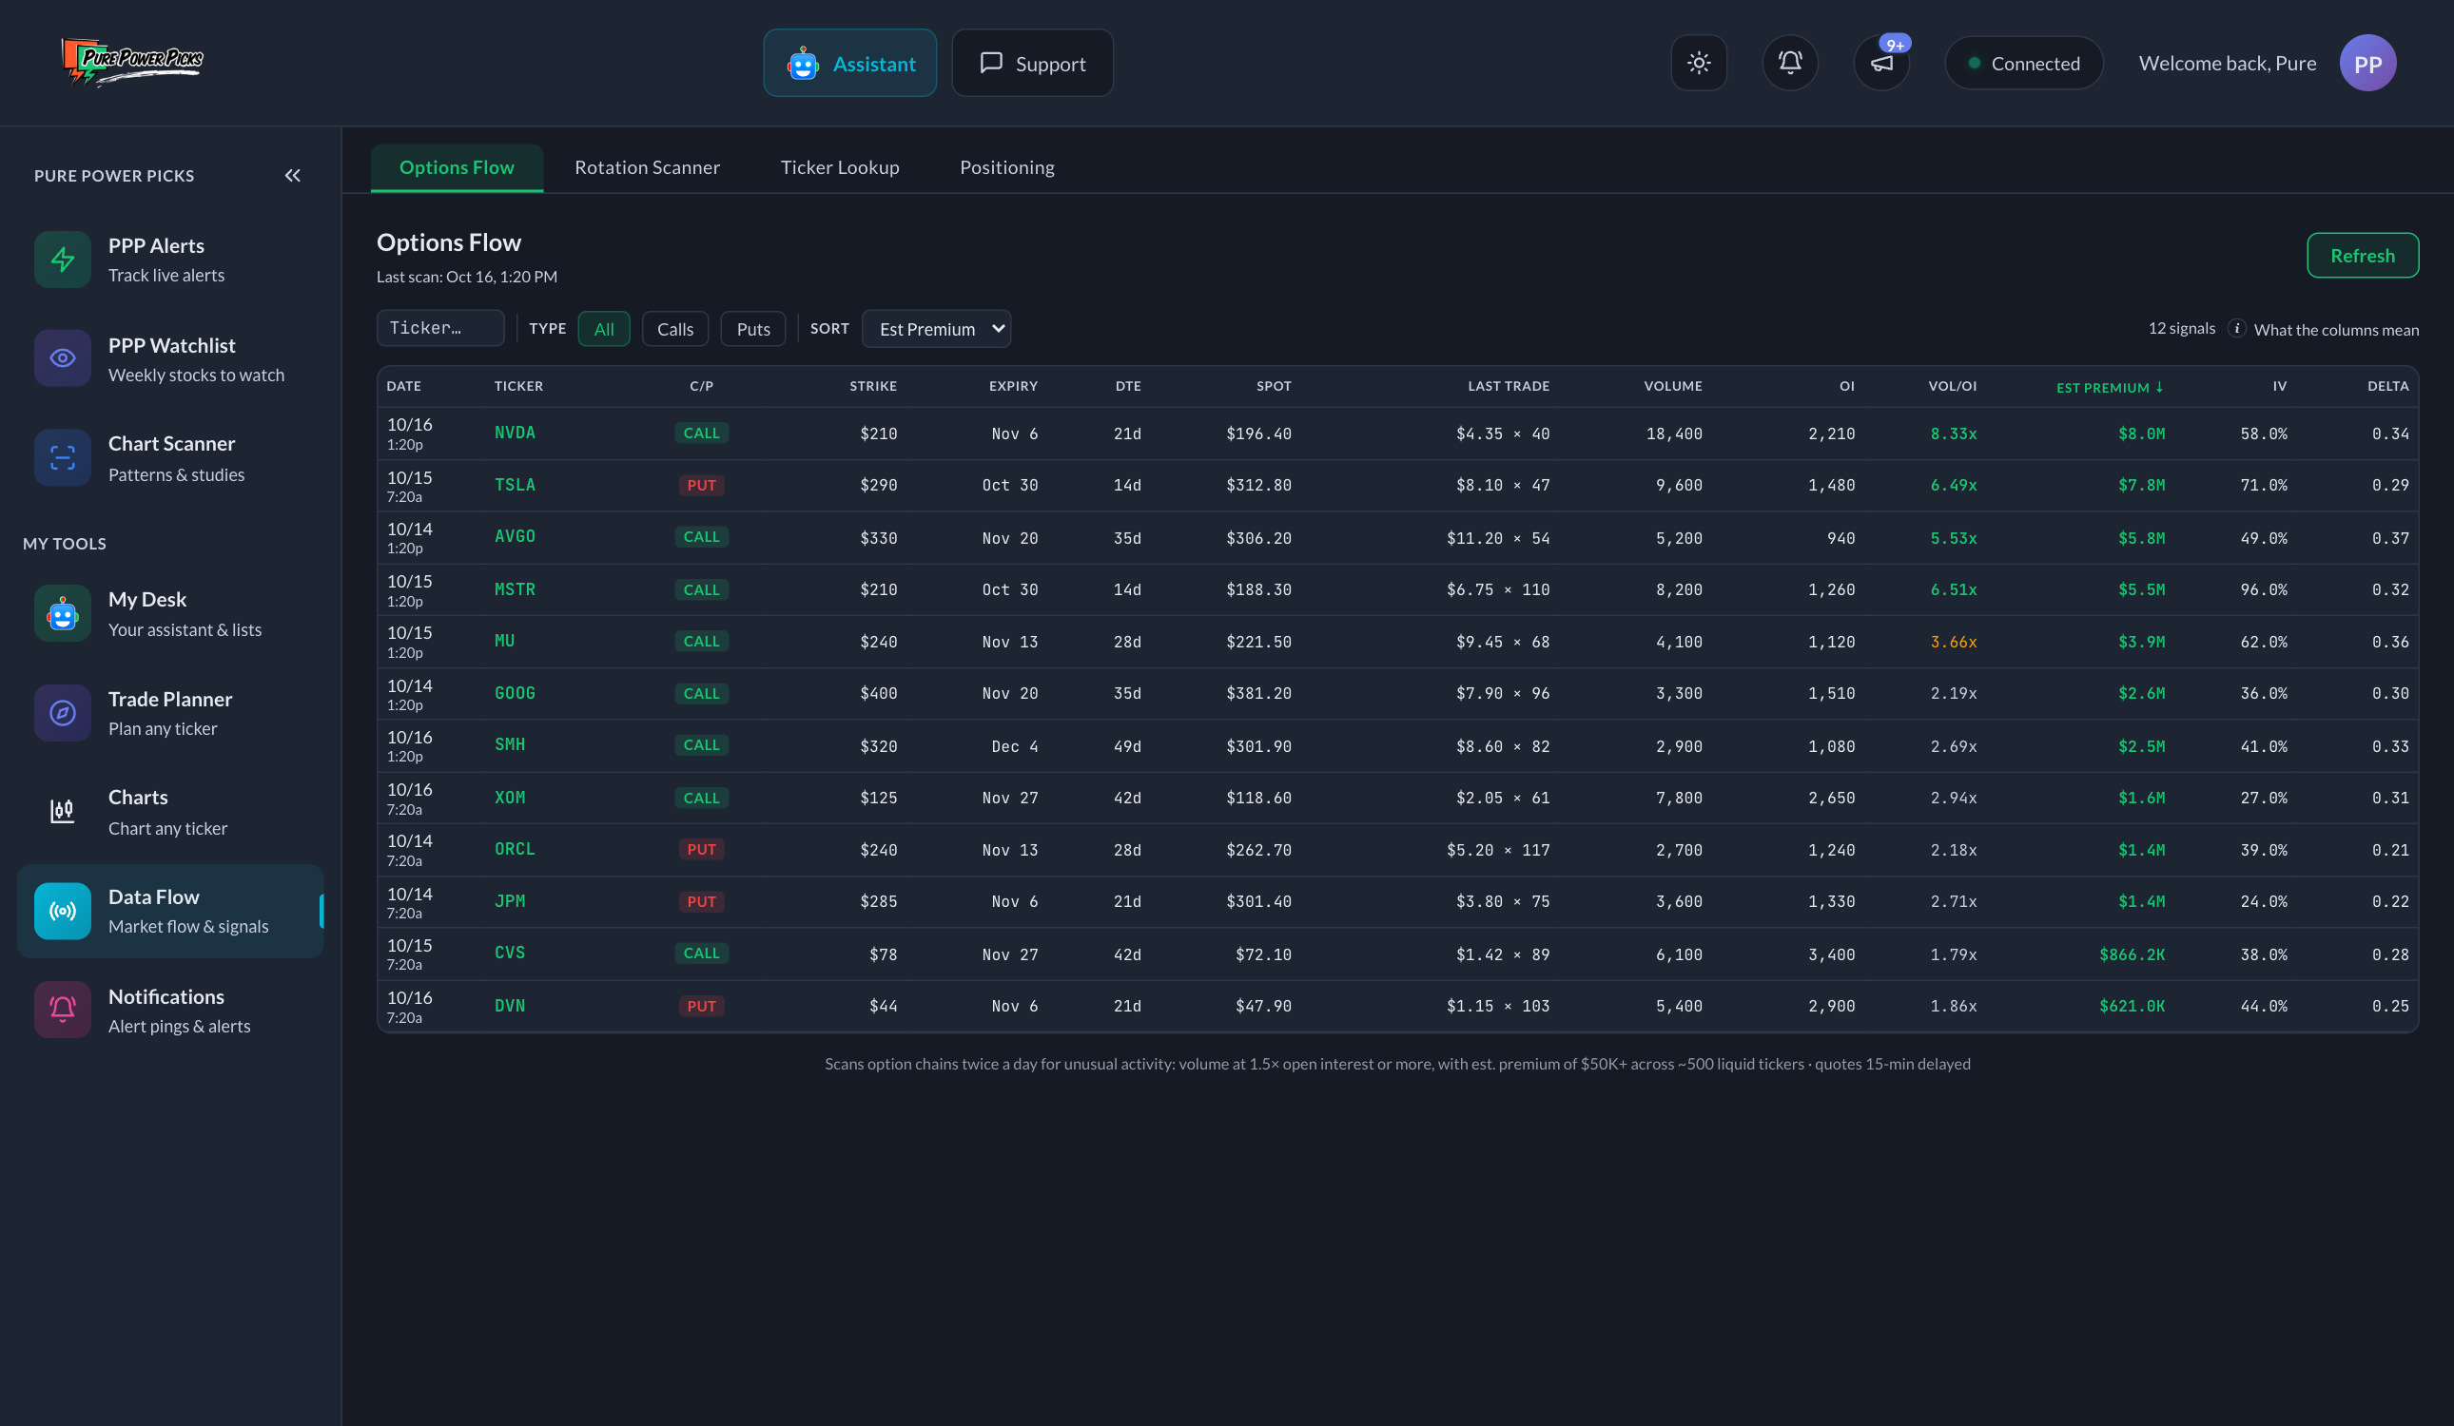
Task: Switch to the Ticker Lookup tab
Action: pos(840,167)
